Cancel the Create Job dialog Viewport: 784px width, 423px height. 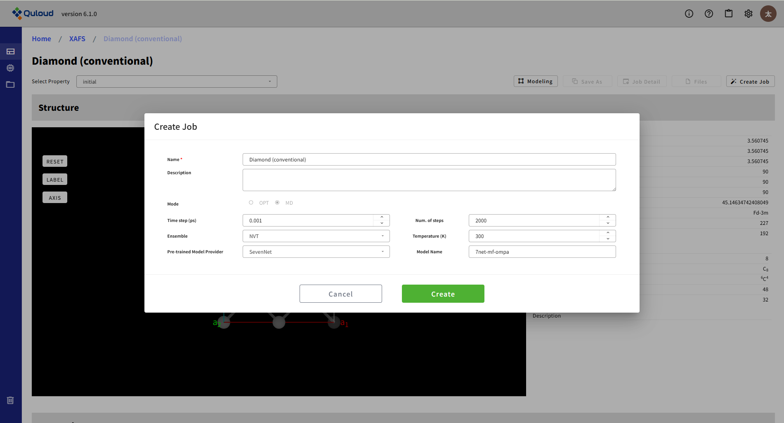340,294
